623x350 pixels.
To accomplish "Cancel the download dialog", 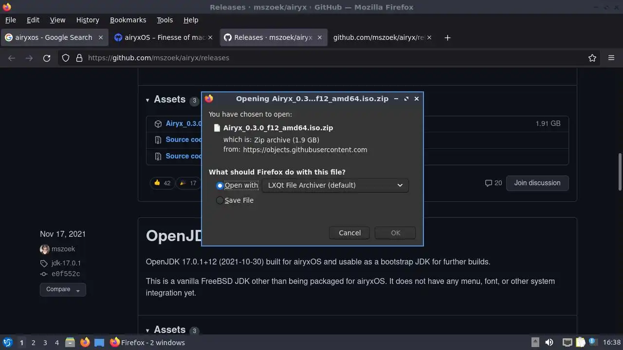I will tap(349, 233).
